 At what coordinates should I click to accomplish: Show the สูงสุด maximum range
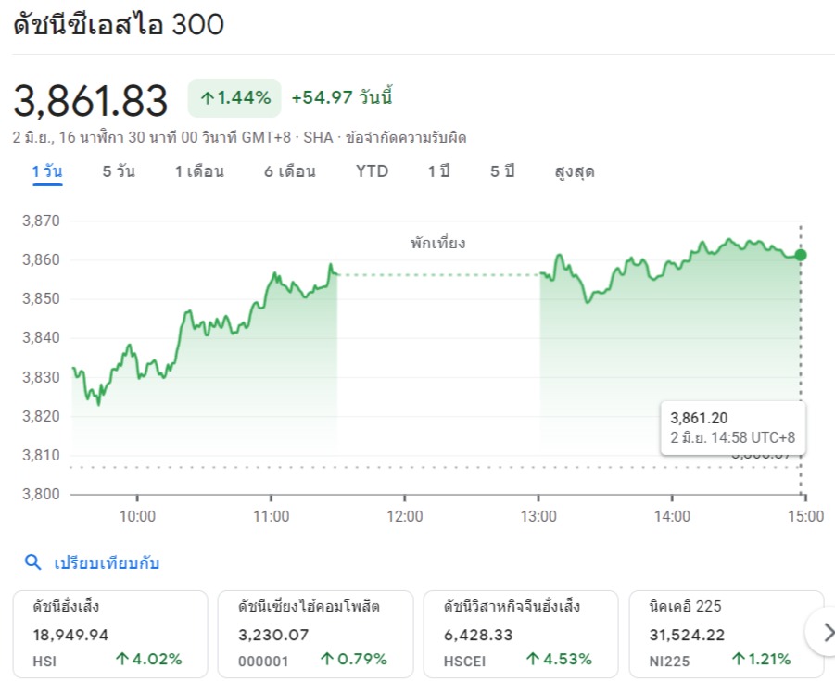(x=575, y=171)
